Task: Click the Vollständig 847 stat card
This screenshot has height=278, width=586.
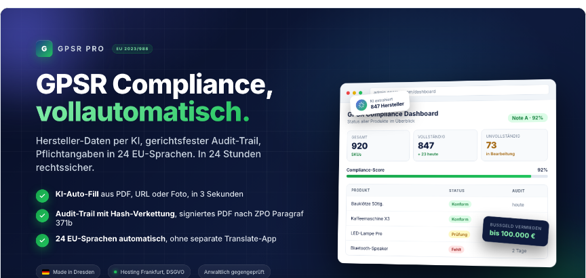Action: click(445, 145)
